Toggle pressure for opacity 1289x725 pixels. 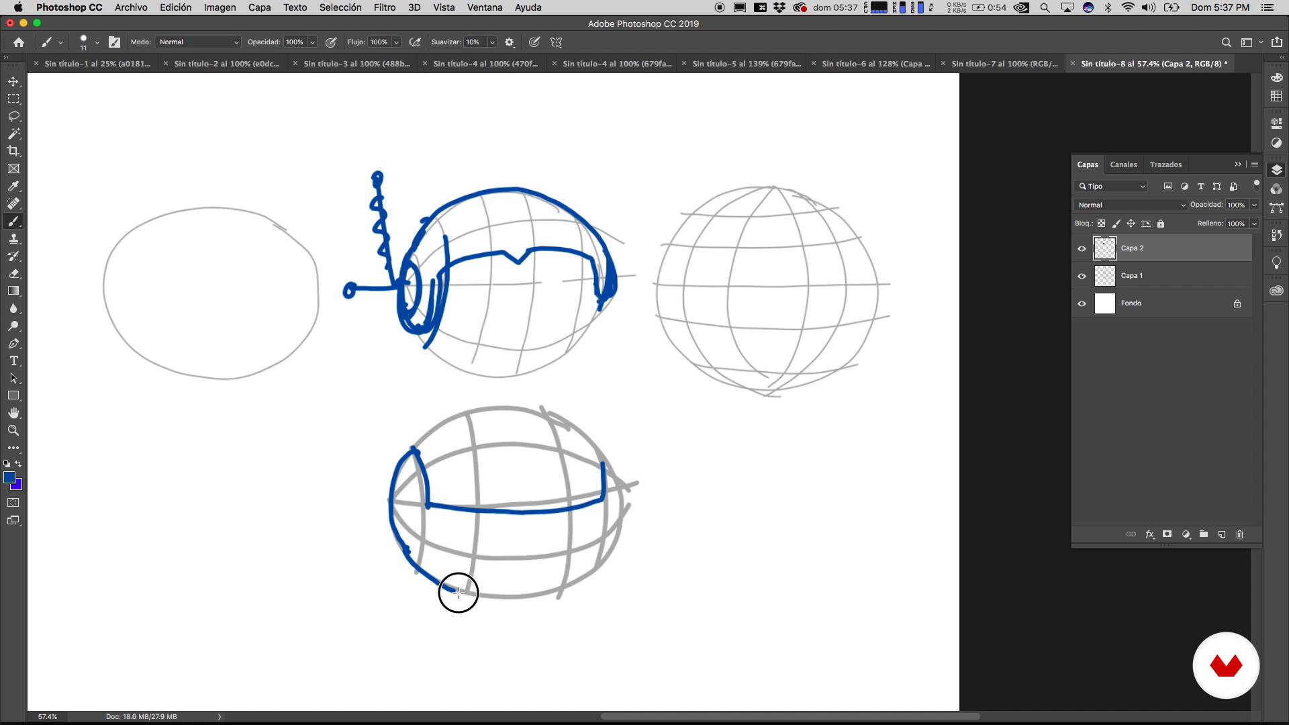[x=331, y=42]
